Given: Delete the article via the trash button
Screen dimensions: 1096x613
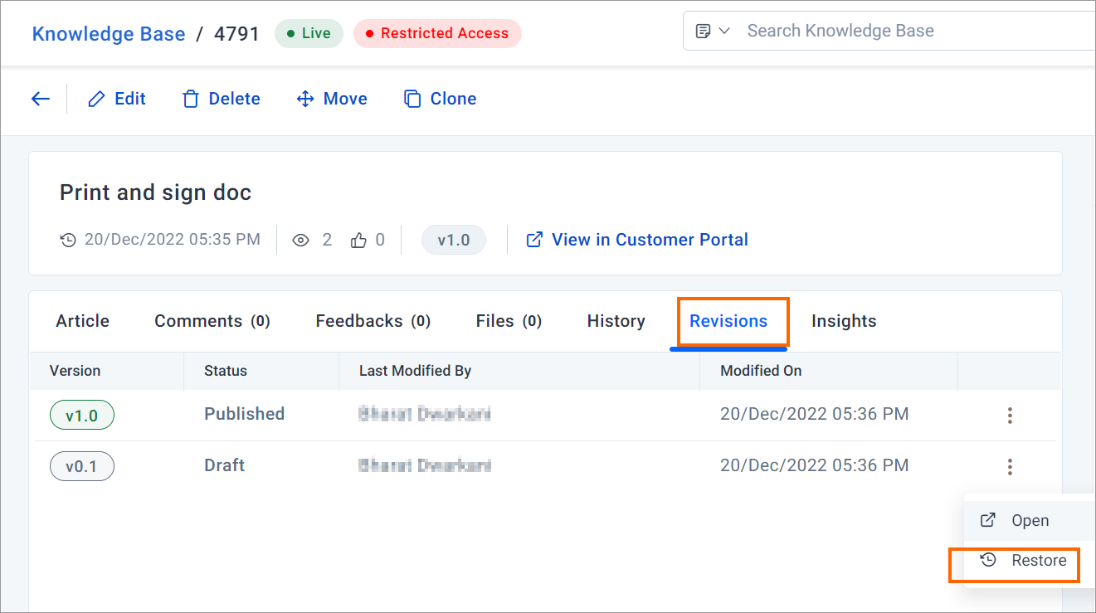Looking at the screenshot, I should pos(222,99).
